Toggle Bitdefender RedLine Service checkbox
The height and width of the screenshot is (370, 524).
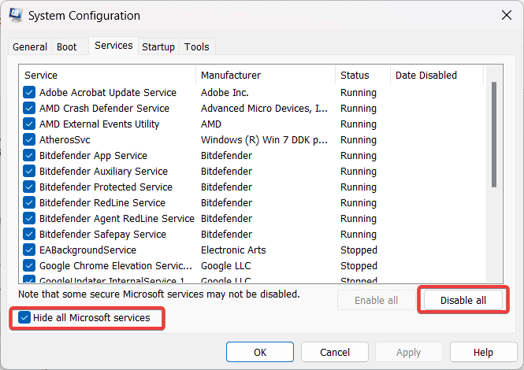click(29, 202)
